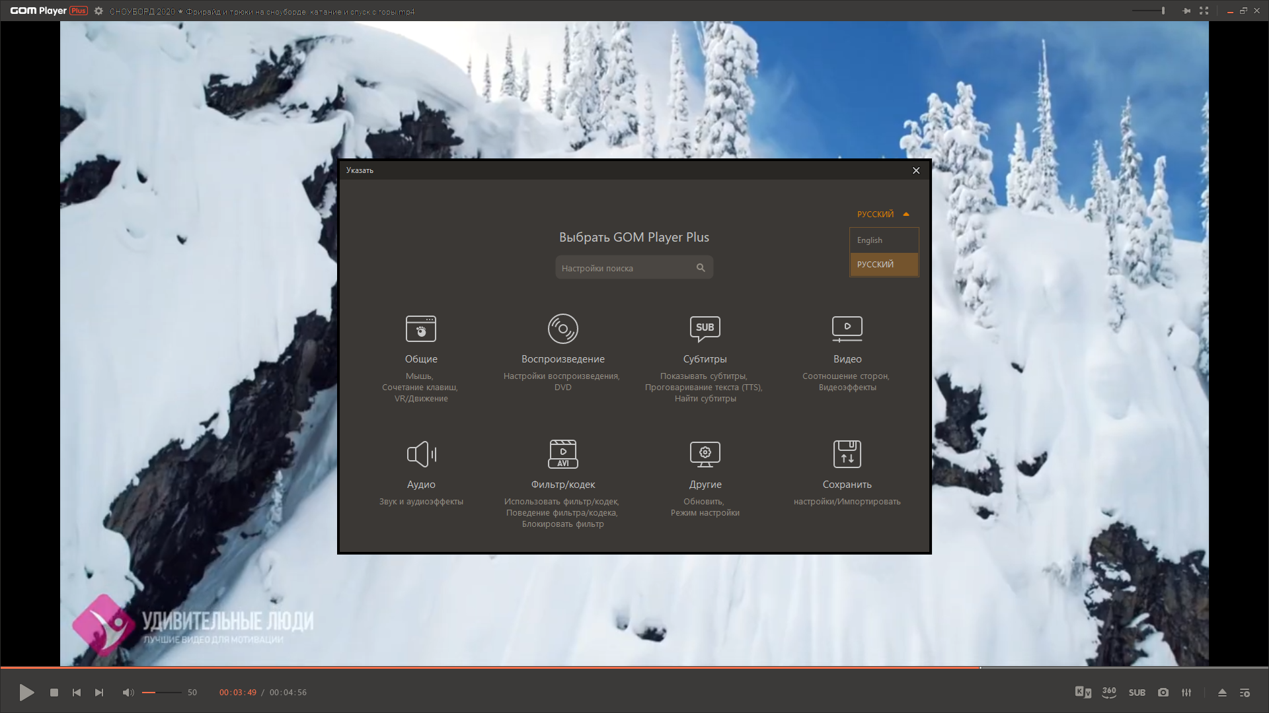Toggle the playlist panel icon
The height and width of the screenshot is (713, 1269).
point(1245,693)
